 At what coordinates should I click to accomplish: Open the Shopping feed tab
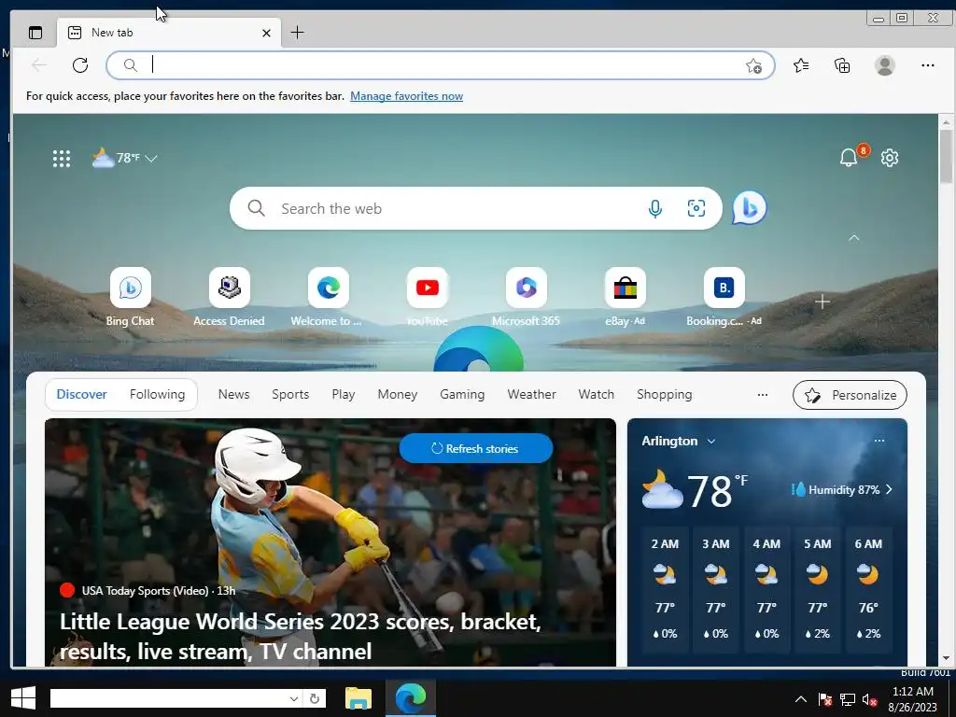point(665,395)
